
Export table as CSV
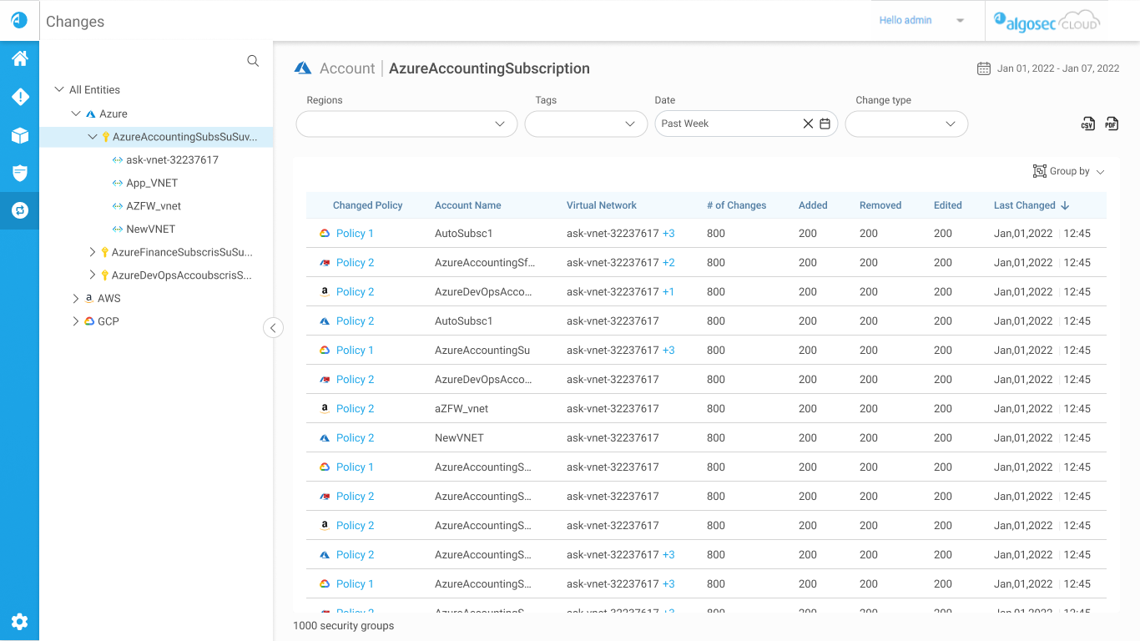pyautogui.click(x=1087, y=124)
